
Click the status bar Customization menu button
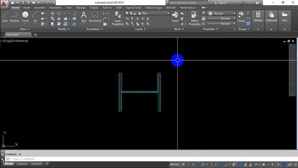tap(296, 164)
